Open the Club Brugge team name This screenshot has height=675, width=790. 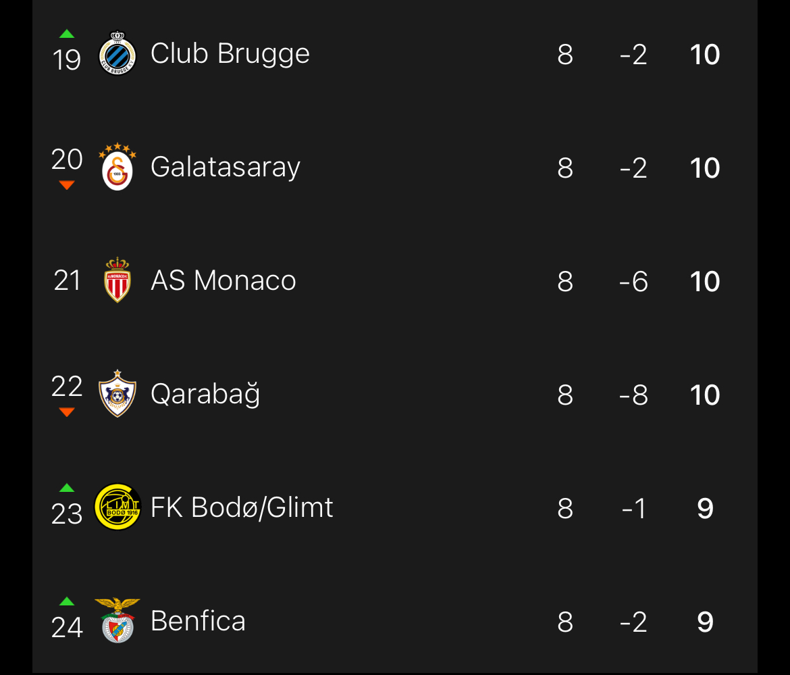click(x=230, y=54)
